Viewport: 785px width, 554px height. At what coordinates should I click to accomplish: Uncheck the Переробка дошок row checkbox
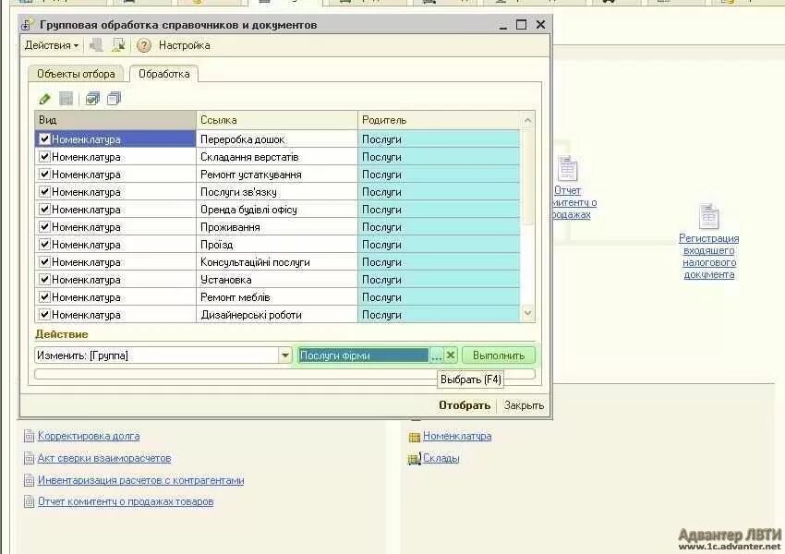(x=44, y=139)
